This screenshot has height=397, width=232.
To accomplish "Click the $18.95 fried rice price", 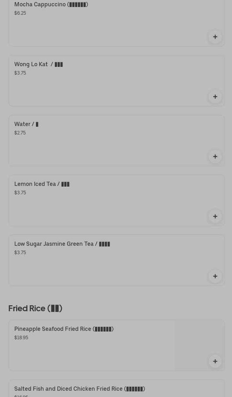I will (21, 338).
